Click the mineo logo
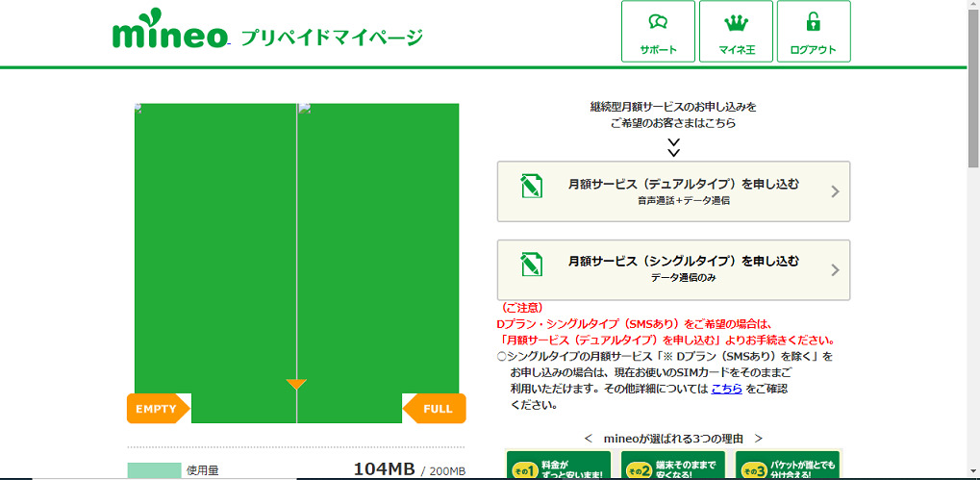 tap(170, 29)
